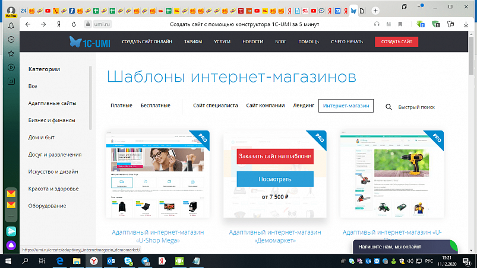477x268 pixels.
Task: Click the padlock site security icon
Action: (88, 24)
